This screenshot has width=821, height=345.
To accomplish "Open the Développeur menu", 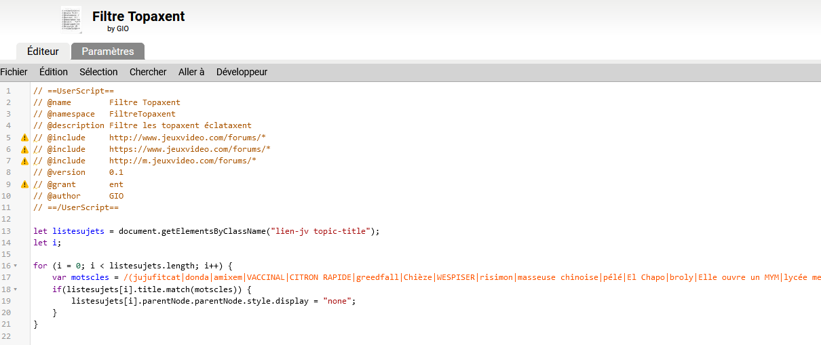I will point(242,72).
